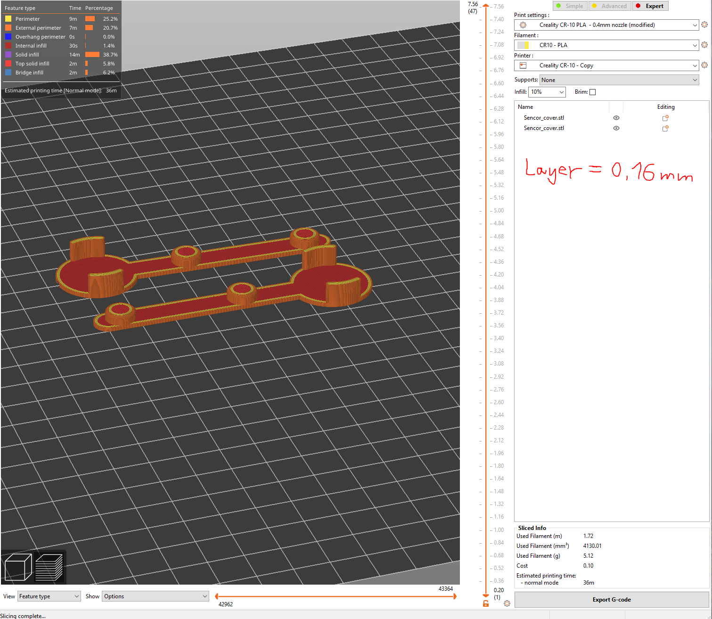Click the 1.00 mark on layer ruler
The width and height of the screenshot is (712, 619).
pos(499,530)
